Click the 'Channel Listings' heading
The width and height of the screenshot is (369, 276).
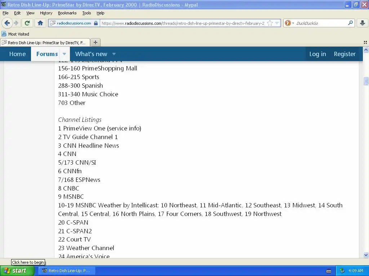pyautogui.click(x=80, y=120)
